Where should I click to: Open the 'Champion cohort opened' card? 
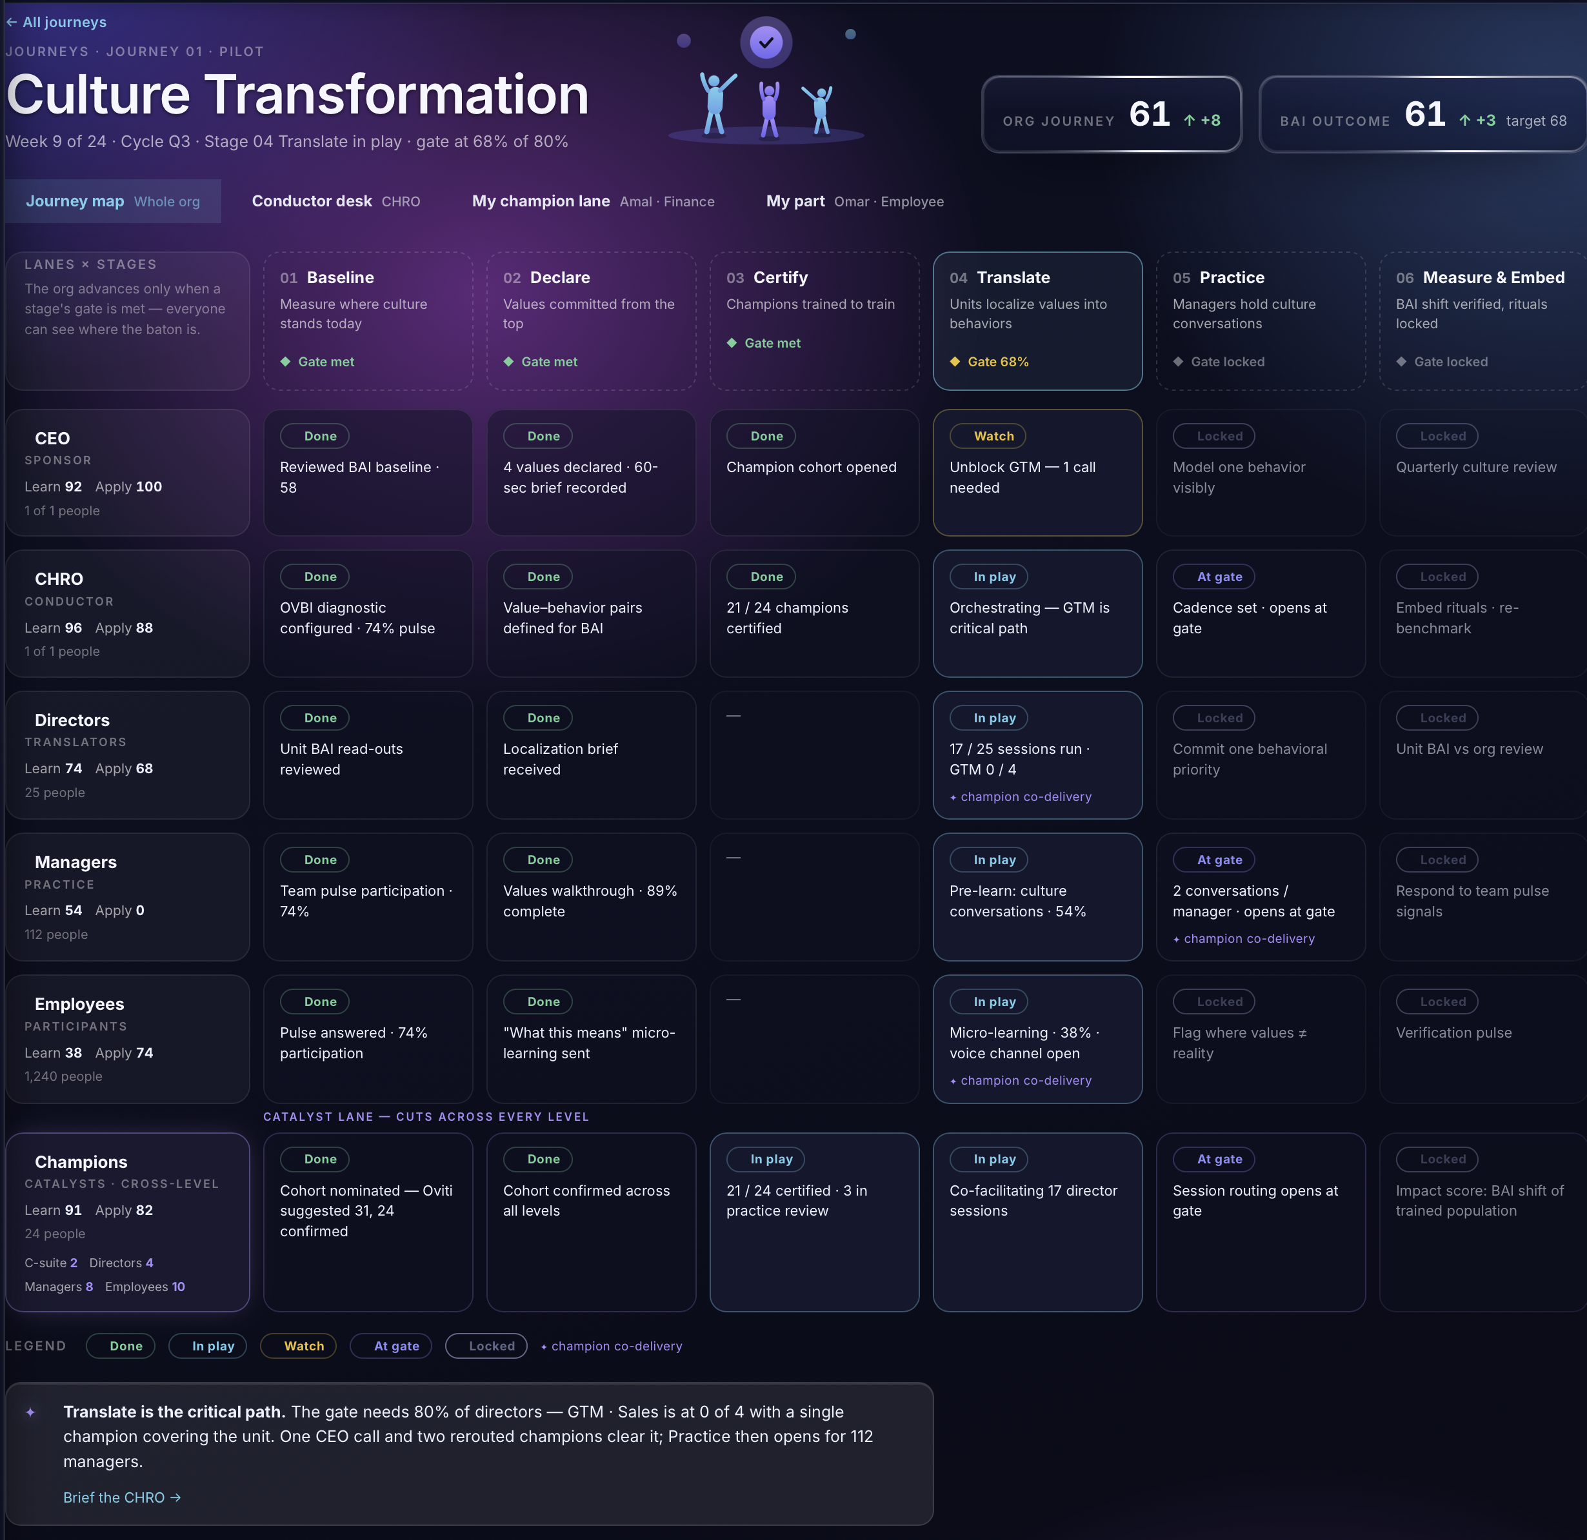815,473
